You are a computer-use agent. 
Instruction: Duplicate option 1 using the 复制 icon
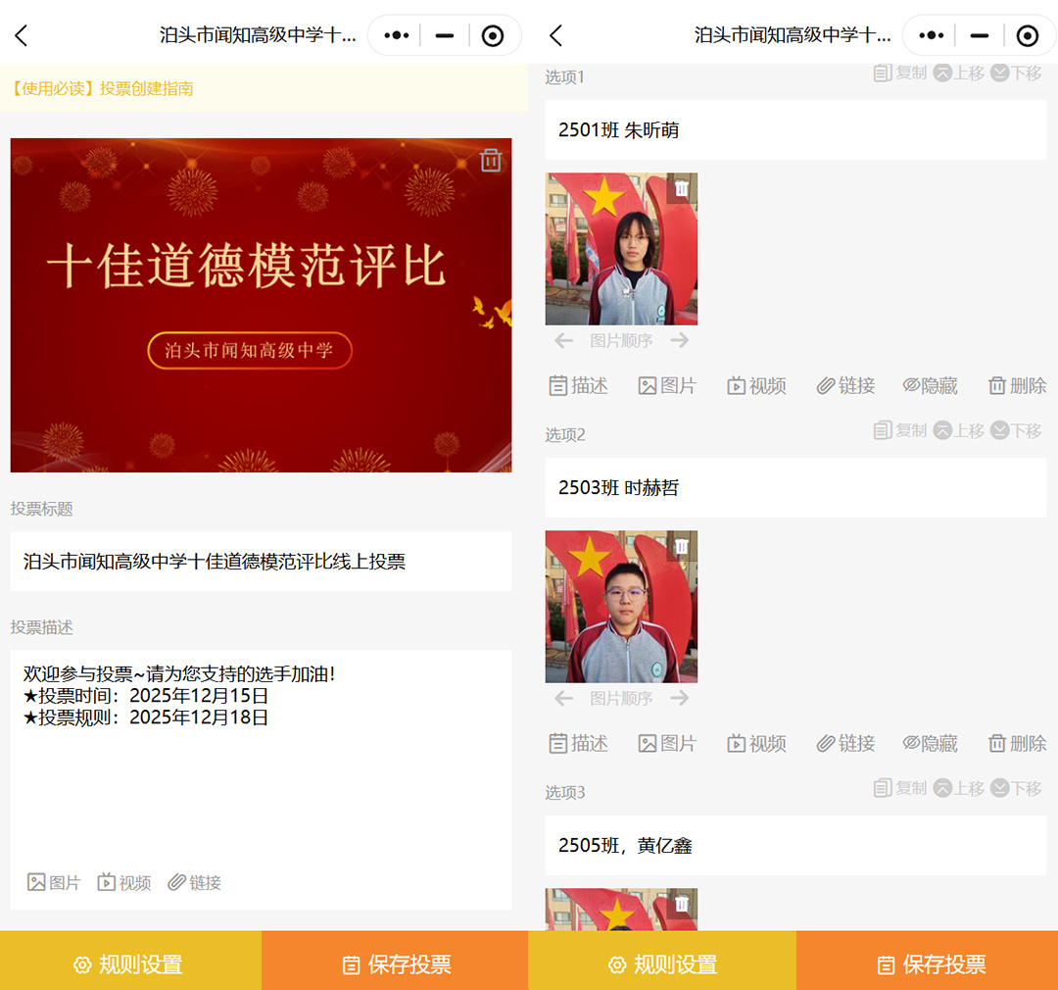(x=898, y=72)
